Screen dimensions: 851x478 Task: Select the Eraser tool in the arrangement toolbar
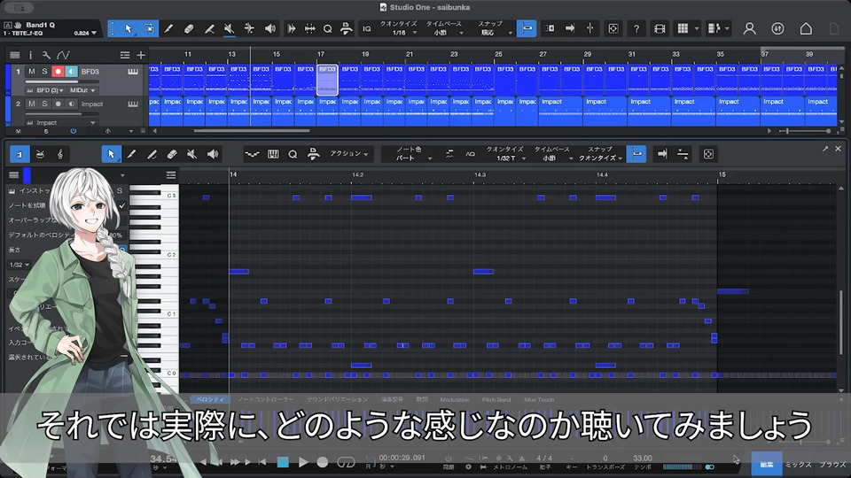pyautogui.click(x=189, y=28)
